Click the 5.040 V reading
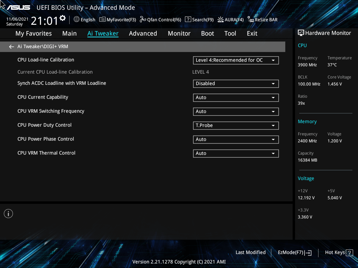The height and width of the screenshot is (268, 358). [335, 198]
